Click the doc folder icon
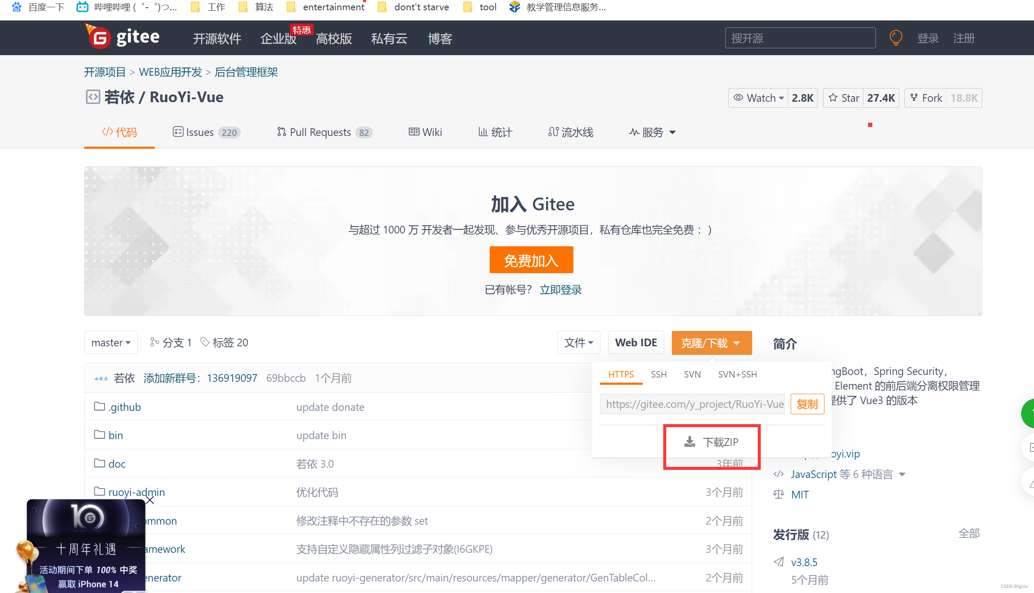 (99, 463)
